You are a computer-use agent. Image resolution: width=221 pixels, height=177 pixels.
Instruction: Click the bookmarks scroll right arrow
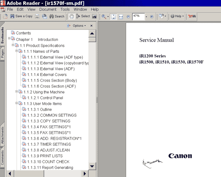tap(85, 173)
